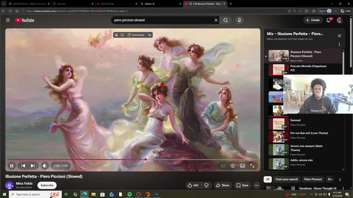Enter full screen mode
Image resolution: width=353 pixels, height=198 pixels.
click(252, 166)
